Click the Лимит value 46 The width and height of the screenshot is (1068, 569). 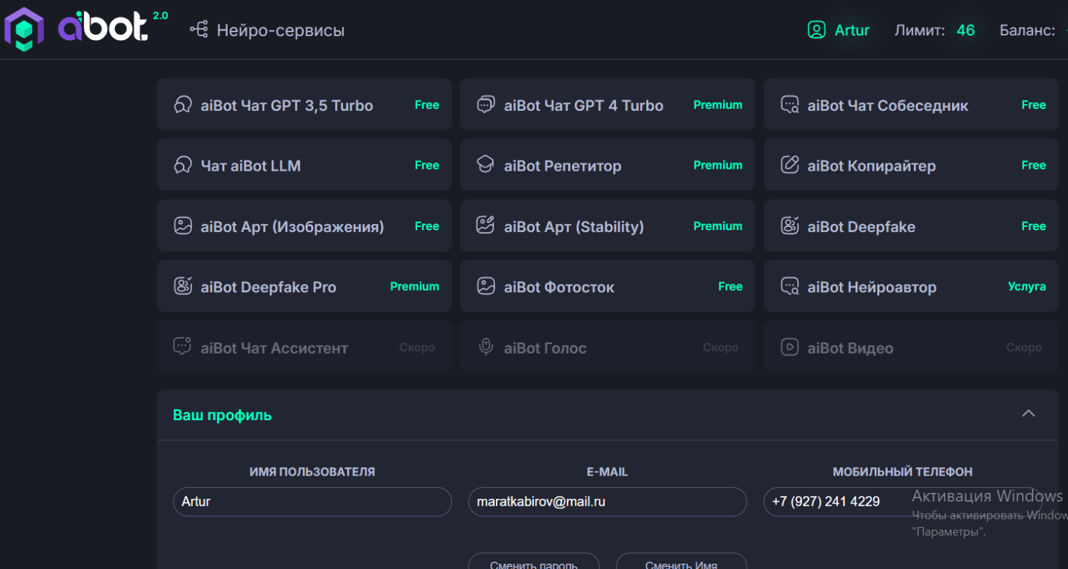[x=965, y=30]
